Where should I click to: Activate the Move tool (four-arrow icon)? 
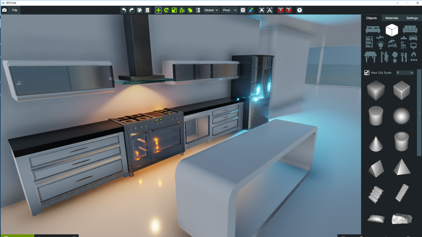[x=158, y=10]
